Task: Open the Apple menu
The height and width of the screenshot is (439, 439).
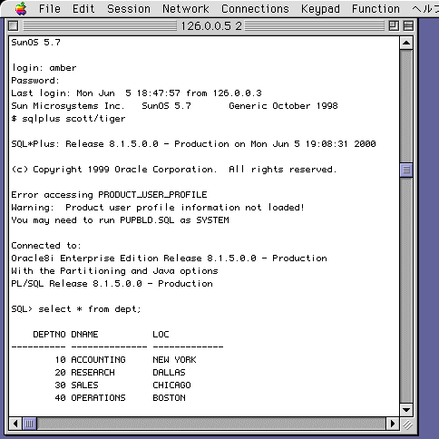Action: (x=21, y=9)
